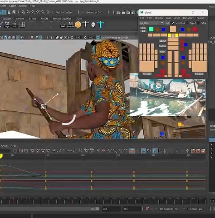Viewport: 215px width, 218px height.
Task: Click the red auto-key icon near range slider
Action: click(147, 209)
